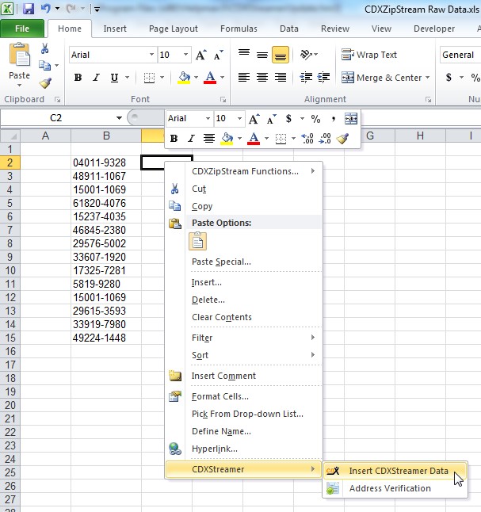The height and width of the screenshot is (512, 481).
Task: Apply ribbon red Font Color
Action: tap(210, 78)
